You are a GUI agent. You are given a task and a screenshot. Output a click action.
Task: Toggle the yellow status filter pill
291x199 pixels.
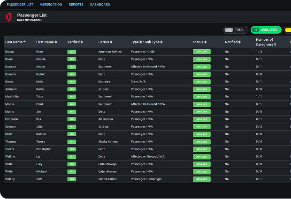tap(288, 29)
